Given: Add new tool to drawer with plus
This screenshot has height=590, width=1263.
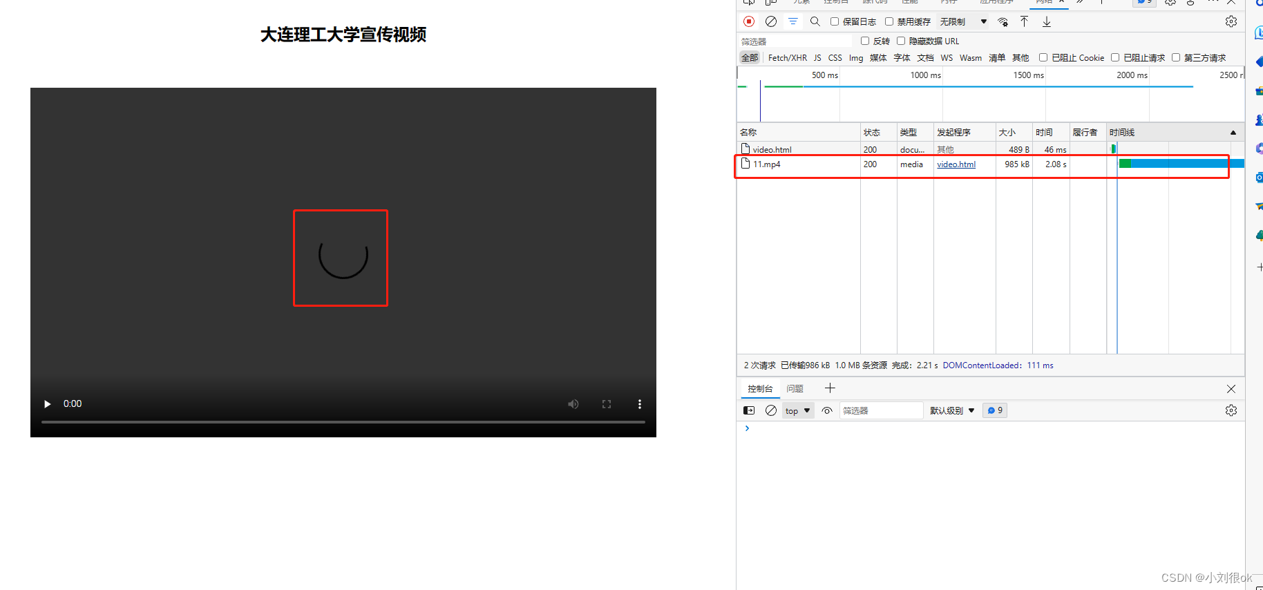Looking at the screenshot, I should click(x=830, y=388).
